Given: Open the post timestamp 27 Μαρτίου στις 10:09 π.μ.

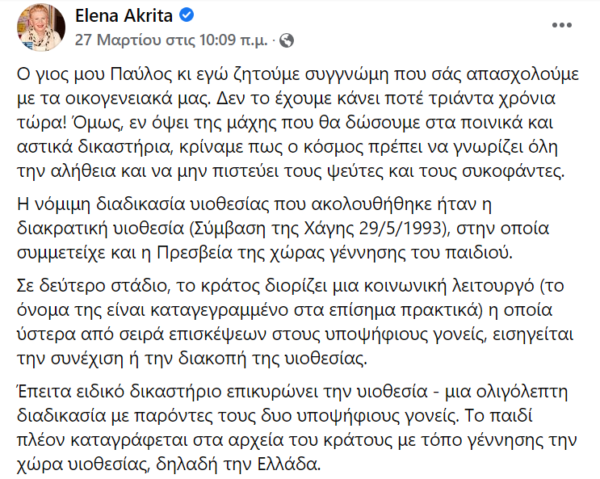Looking at the screenshot, I should (x=171, y=40).
